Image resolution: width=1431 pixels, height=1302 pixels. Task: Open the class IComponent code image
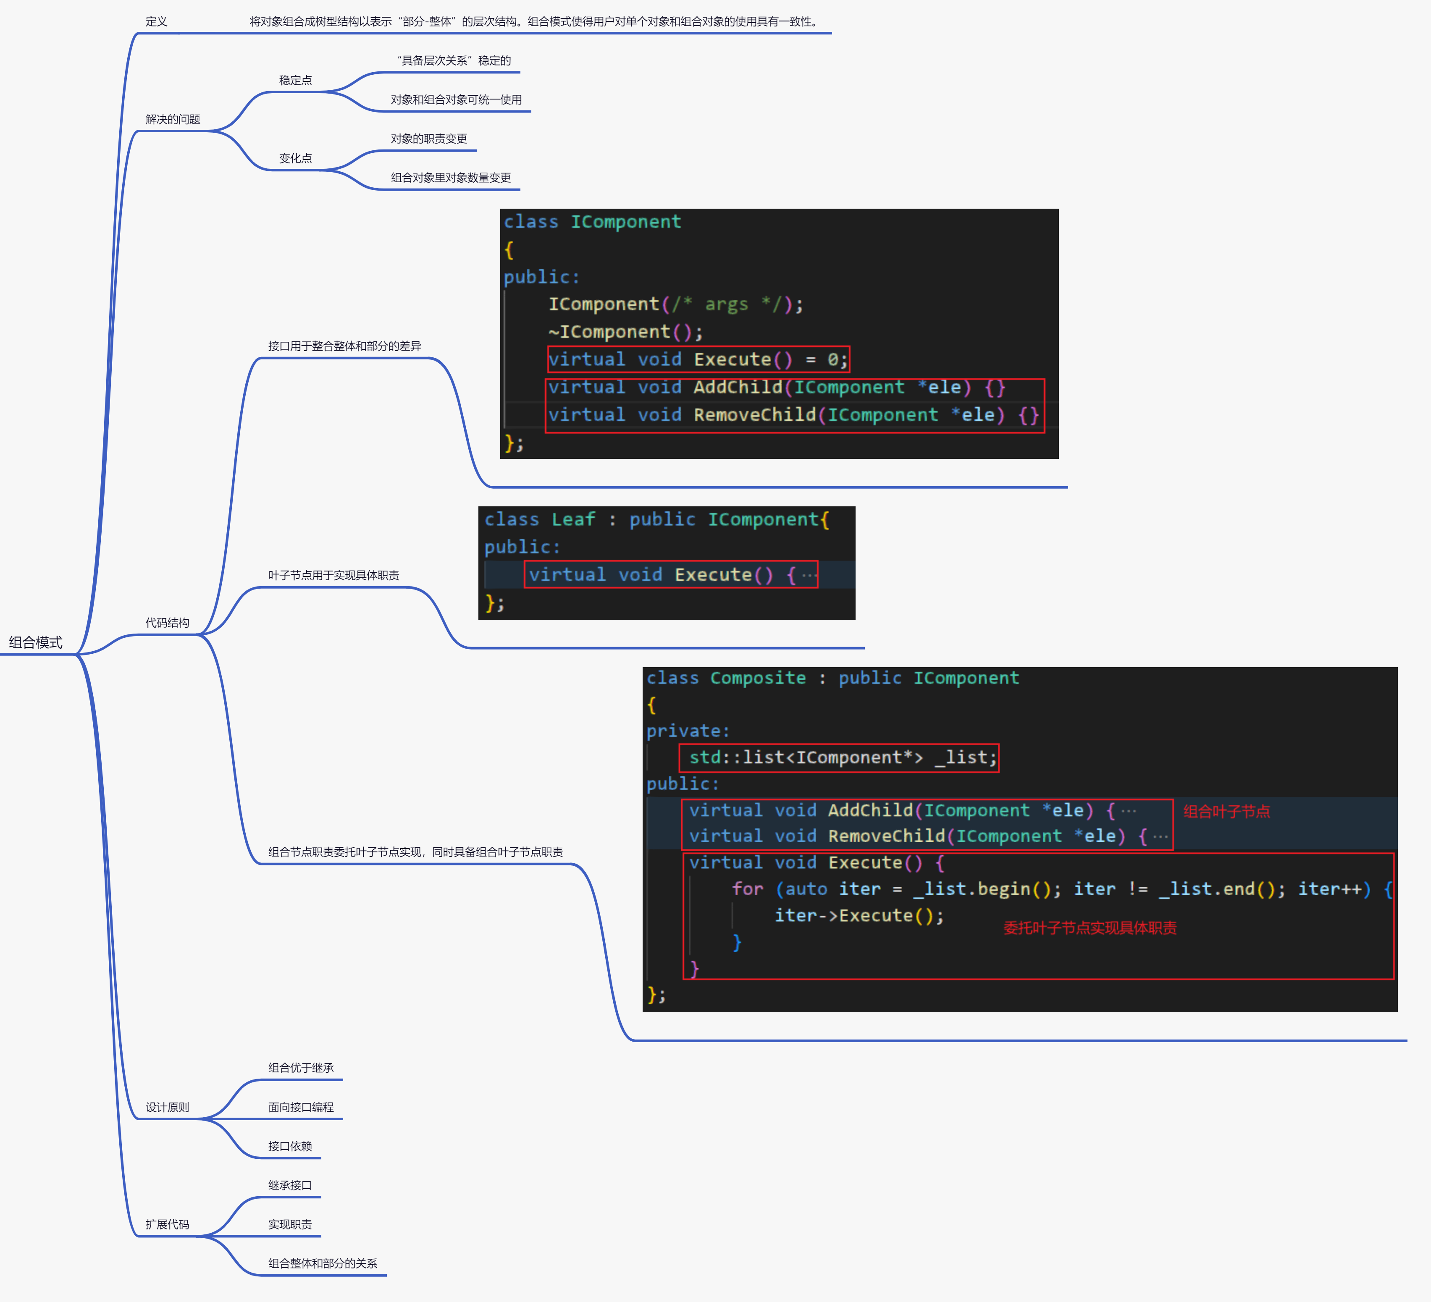(780, 333)
